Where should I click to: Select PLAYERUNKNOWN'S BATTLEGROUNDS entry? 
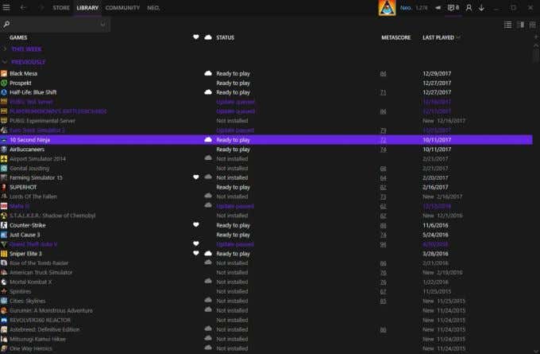coord(266,111)
